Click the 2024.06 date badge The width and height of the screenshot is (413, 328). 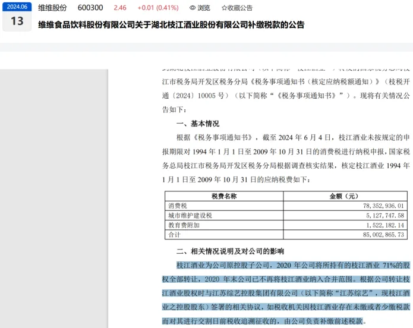tap(17, 7)
